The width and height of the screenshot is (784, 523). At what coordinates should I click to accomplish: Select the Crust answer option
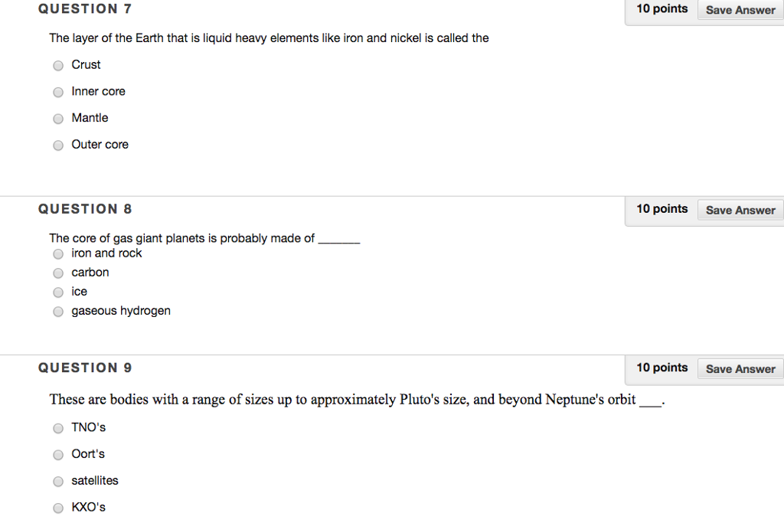coord(58,66)
